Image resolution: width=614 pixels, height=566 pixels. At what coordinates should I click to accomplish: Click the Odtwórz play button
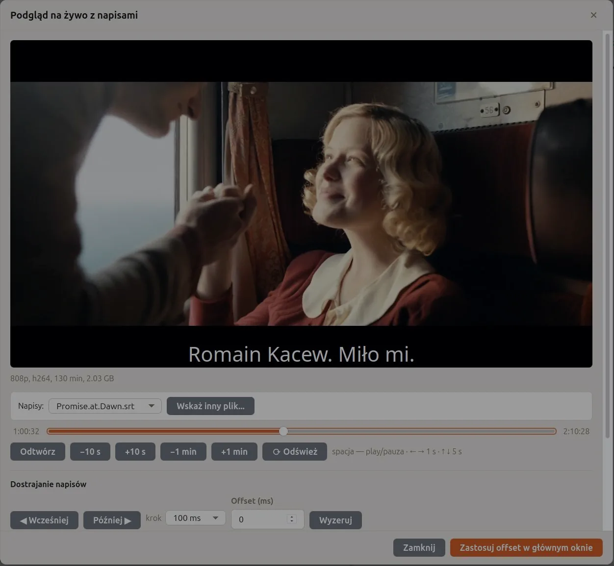[38, 451]
